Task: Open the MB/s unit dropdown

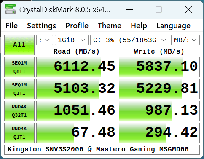Action: (185, 40)
